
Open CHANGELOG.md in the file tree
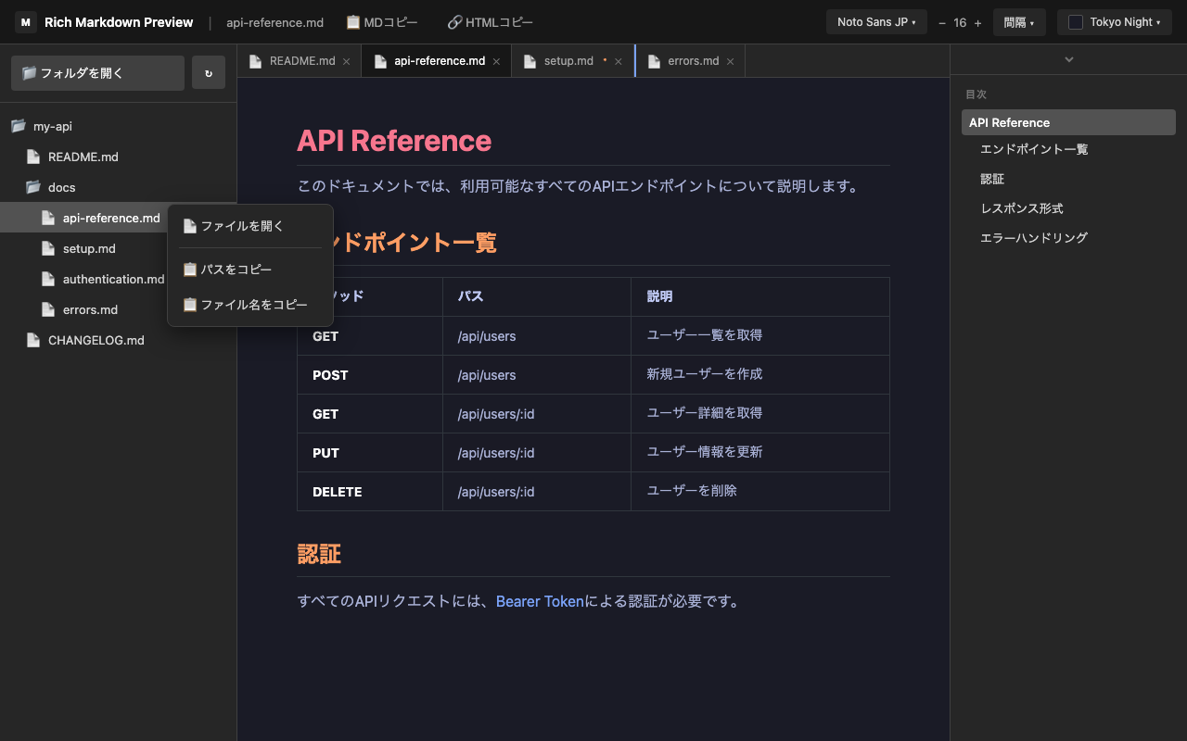(119, 340)
